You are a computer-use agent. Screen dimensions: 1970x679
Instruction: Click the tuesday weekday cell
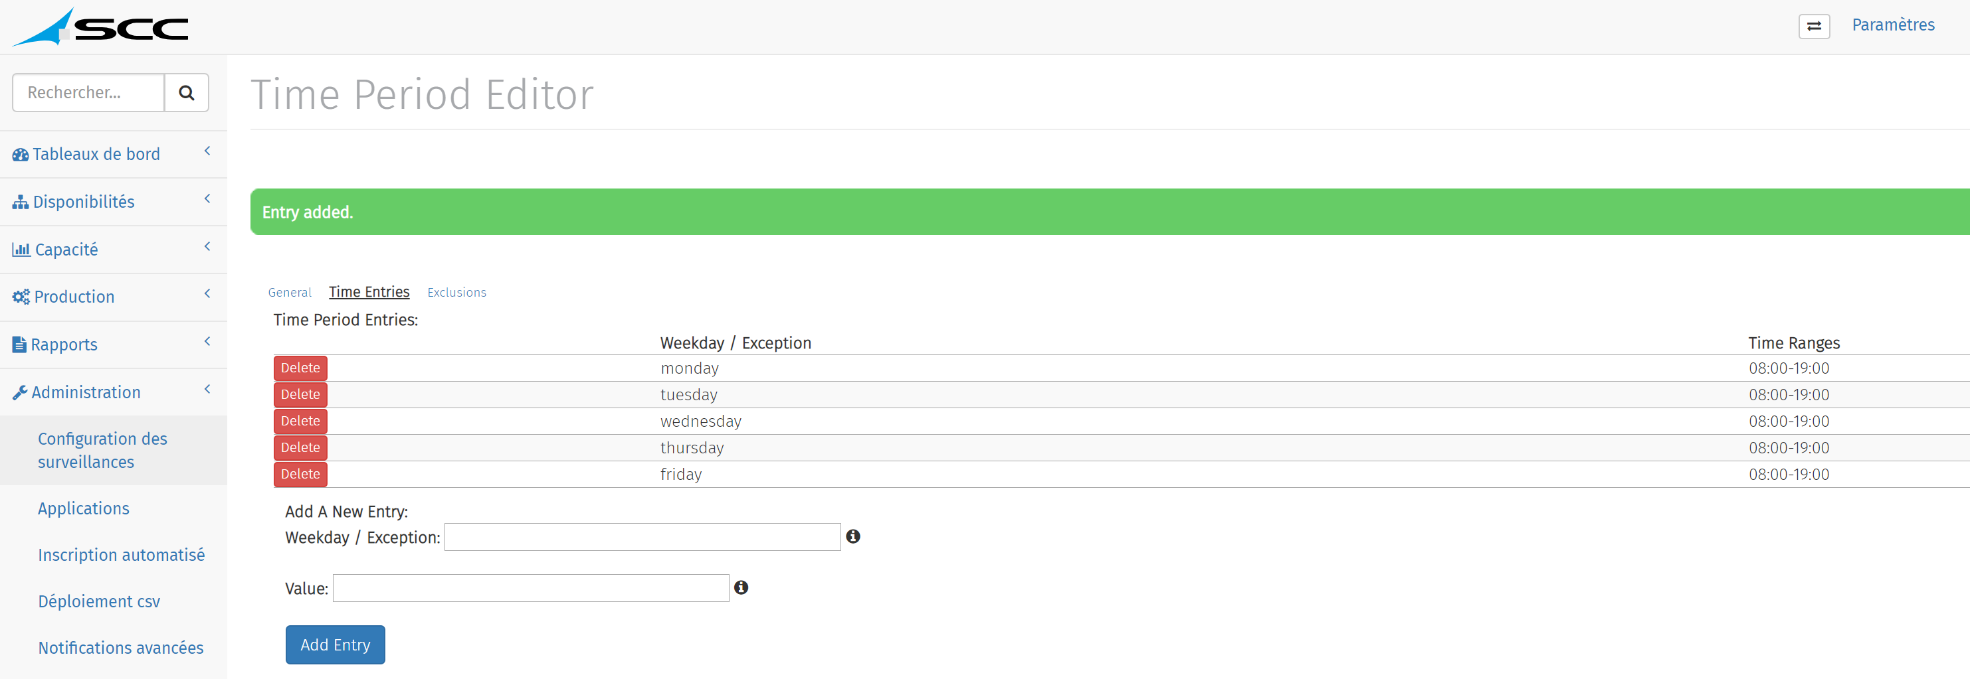click(688, 395)
